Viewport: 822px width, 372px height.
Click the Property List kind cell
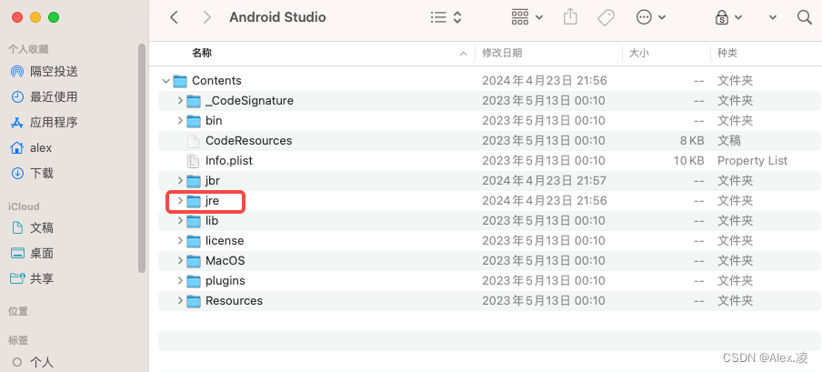pyautogui.click(x=752, y=161)
